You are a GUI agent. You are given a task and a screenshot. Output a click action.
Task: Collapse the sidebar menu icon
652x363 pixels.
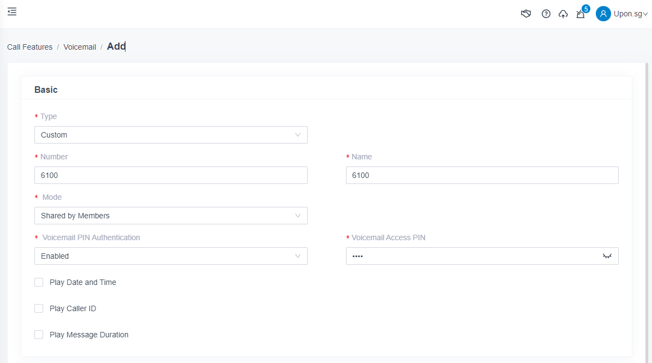point(12,11)
